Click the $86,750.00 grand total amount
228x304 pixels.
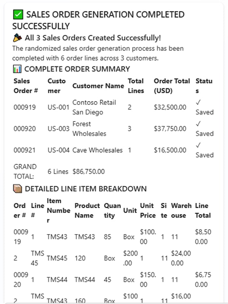click(x=89, y=171)
